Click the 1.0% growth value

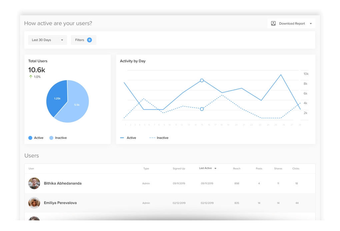click(37, 77)
